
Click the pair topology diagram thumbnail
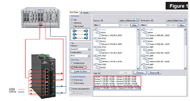[80, 34]
